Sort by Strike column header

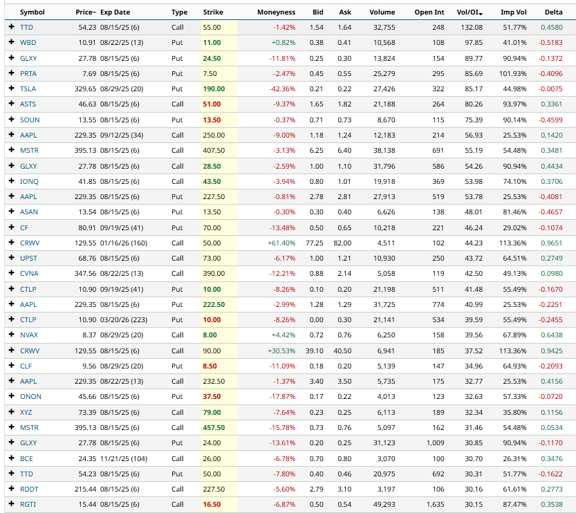(213, 12)
